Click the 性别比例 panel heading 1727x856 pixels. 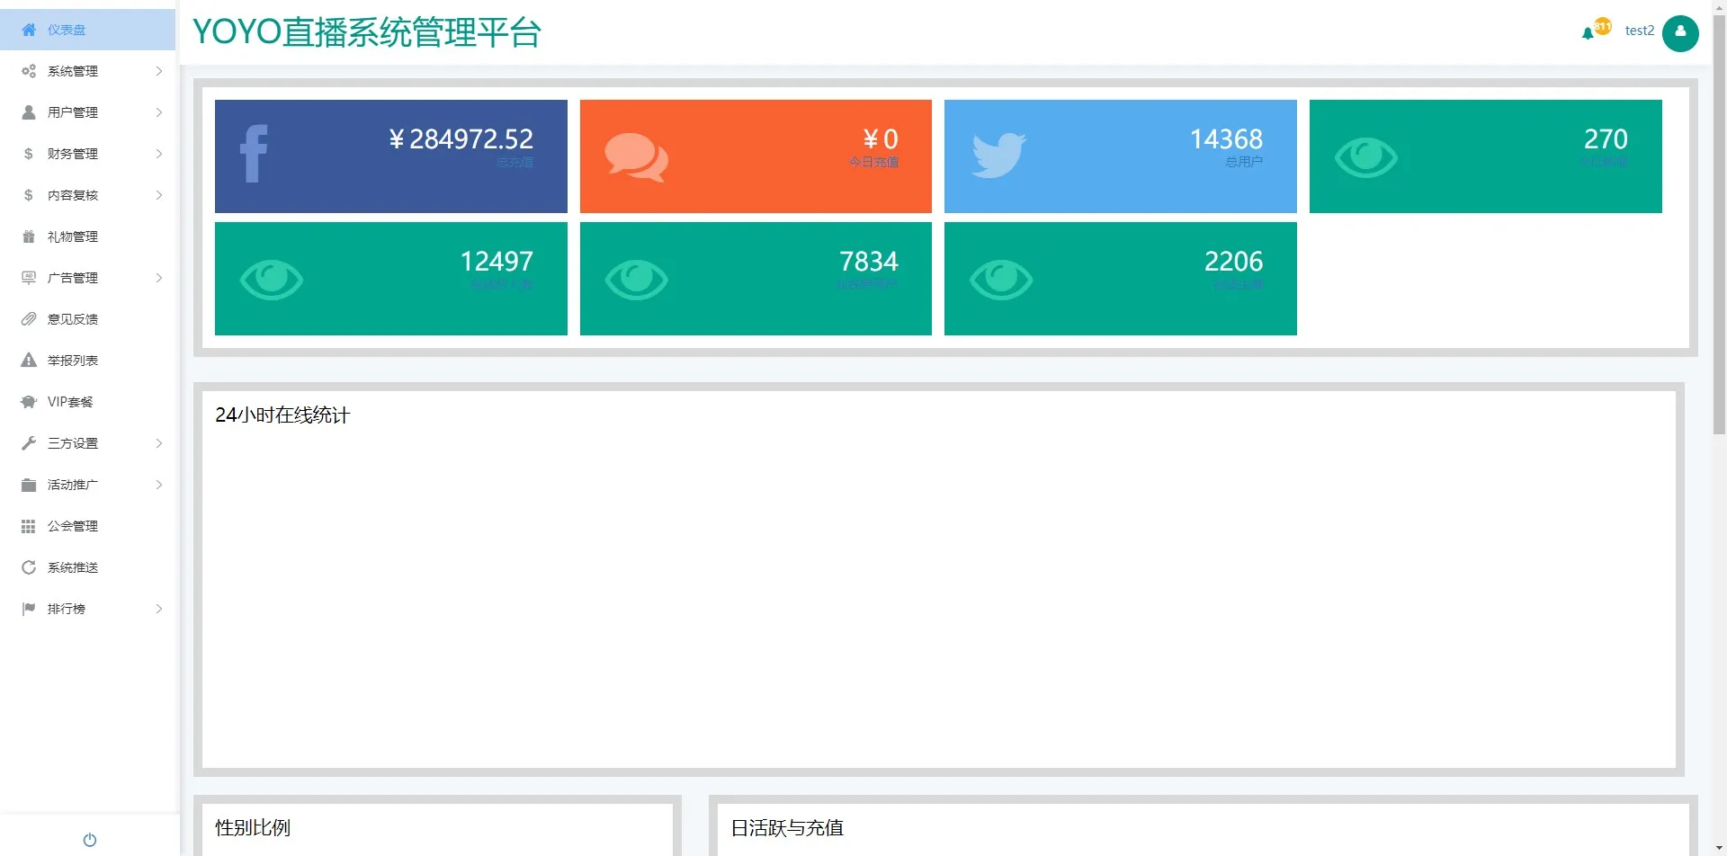[253, 828]
